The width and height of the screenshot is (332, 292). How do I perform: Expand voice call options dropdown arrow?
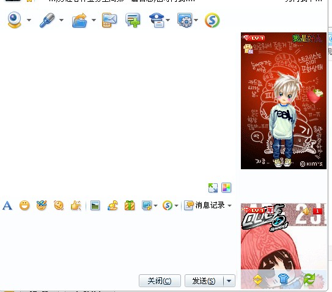coord(61,20)
